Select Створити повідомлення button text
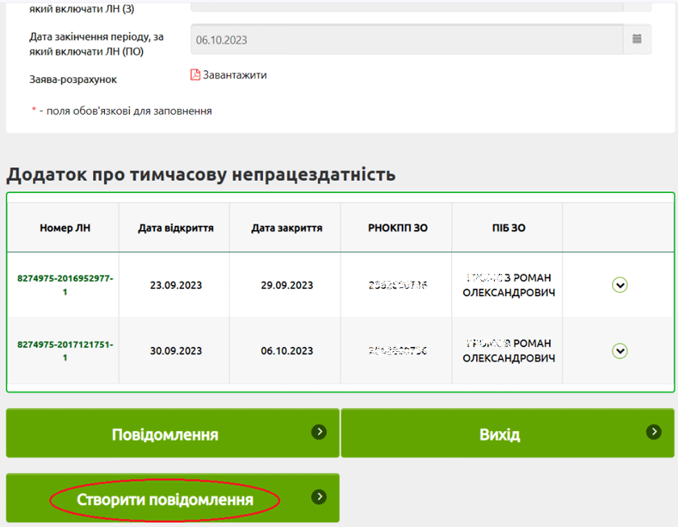The image size is (678, 527). point(165,500)
